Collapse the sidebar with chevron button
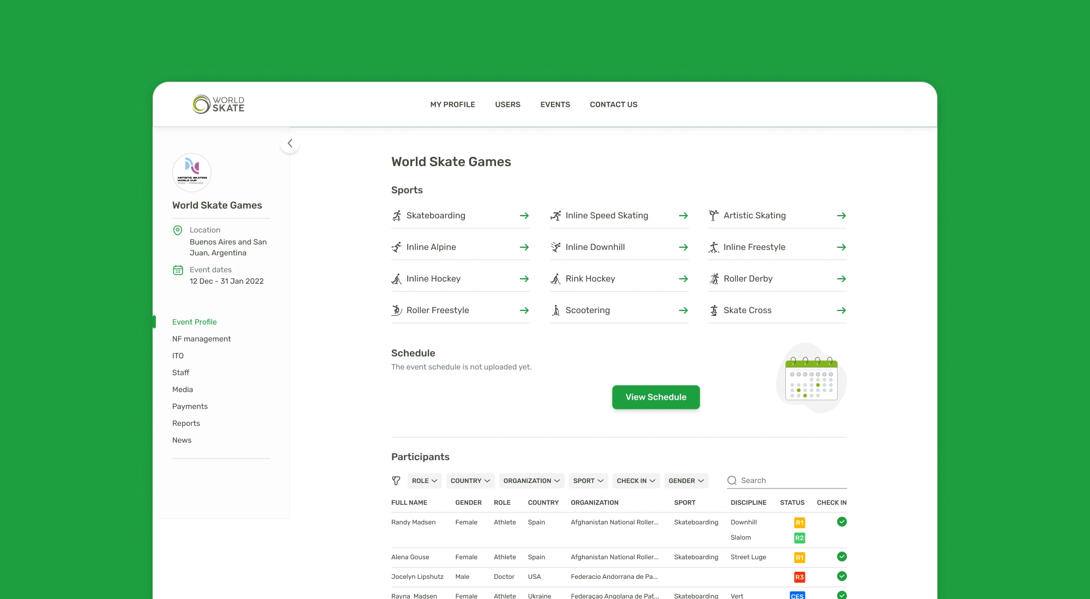 [290, 144]
